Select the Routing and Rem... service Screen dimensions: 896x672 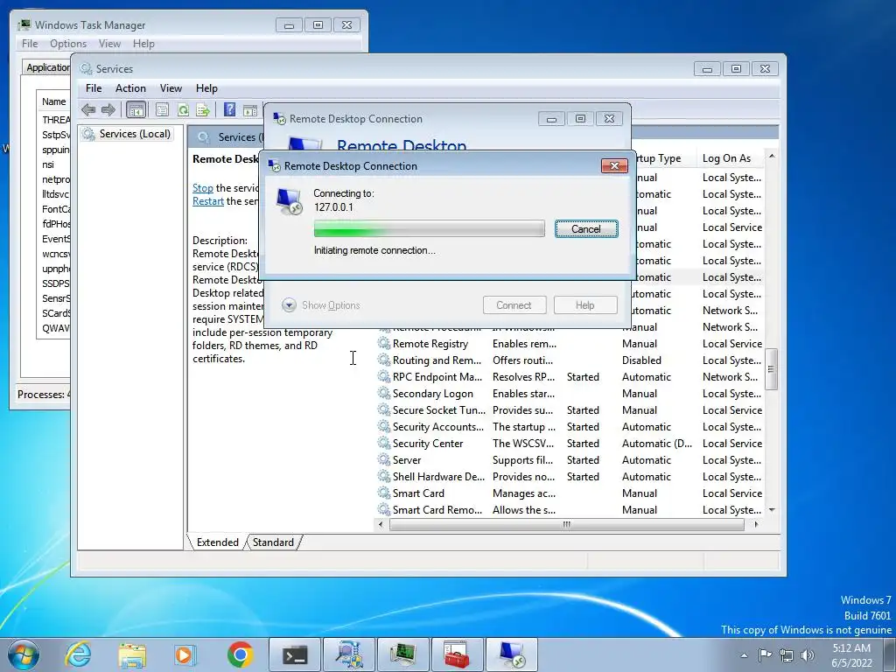570,360
